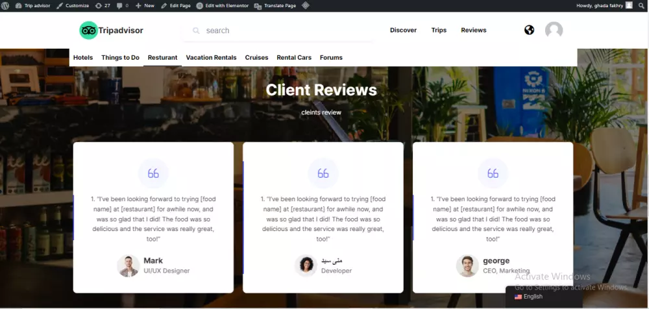Screen dimensions: 649x309
Task: Launch Edit with Elementor
Action: [x=223, y=6]
